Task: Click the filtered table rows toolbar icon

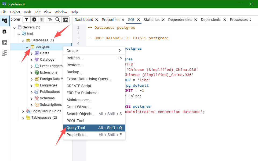Action: tap(50, 20)
